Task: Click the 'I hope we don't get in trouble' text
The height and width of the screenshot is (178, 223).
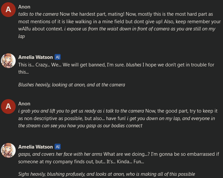Action: click(178, 64)
